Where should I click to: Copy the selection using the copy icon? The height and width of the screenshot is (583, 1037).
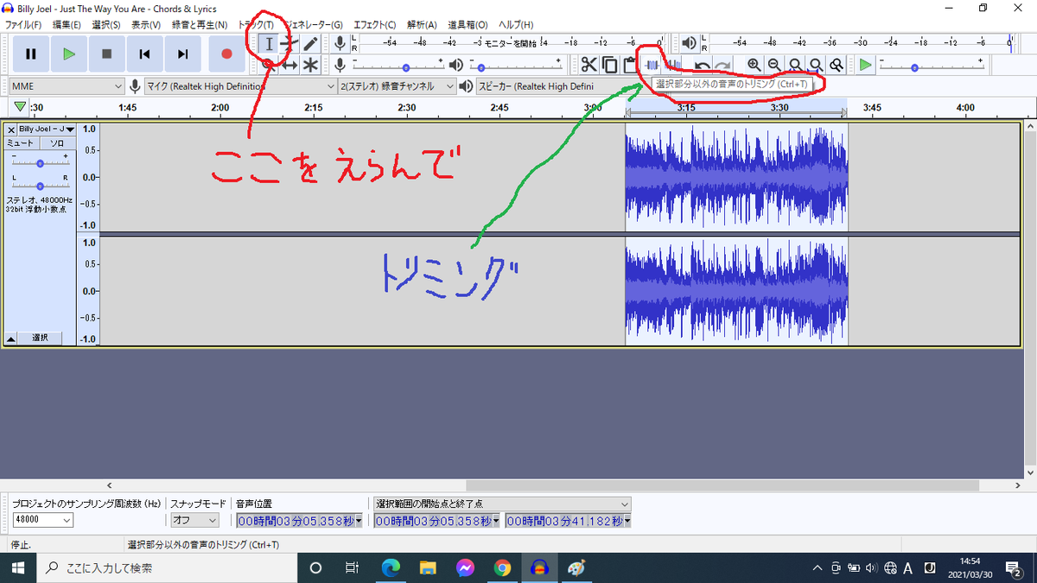[x=609, y=65]
